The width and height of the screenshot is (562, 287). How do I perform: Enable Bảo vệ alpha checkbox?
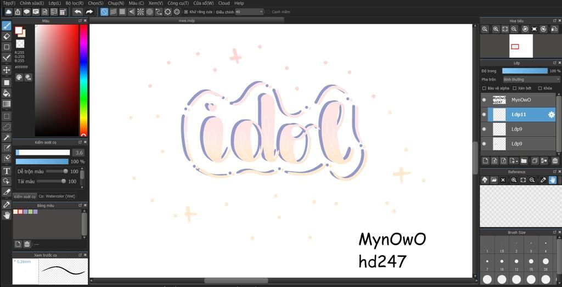(484, 88)
